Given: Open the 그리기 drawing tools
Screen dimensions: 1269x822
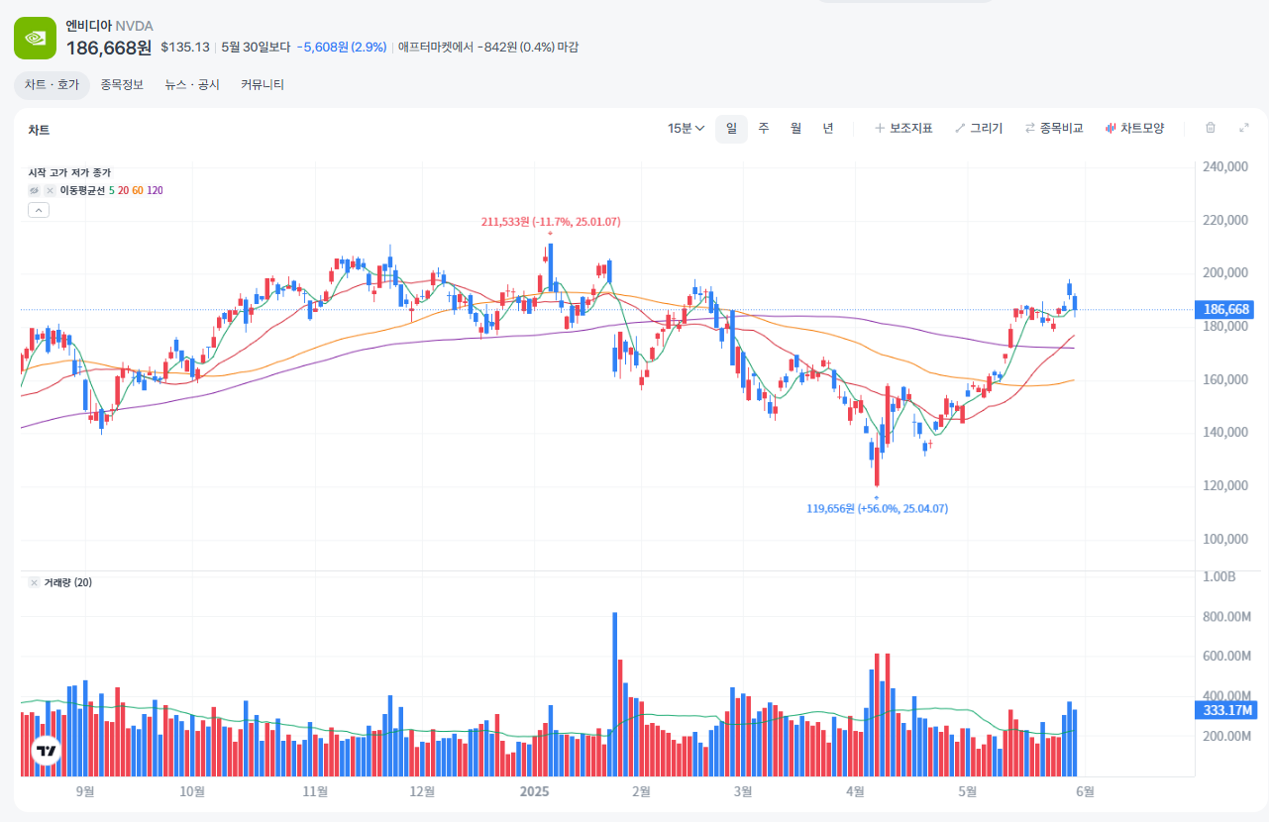Looking at the screenshot, I should 979,128.
